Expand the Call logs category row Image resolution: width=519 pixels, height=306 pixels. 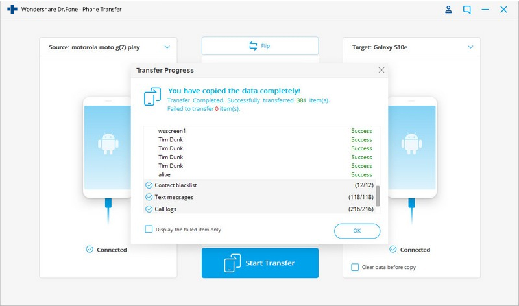[259, 209]
